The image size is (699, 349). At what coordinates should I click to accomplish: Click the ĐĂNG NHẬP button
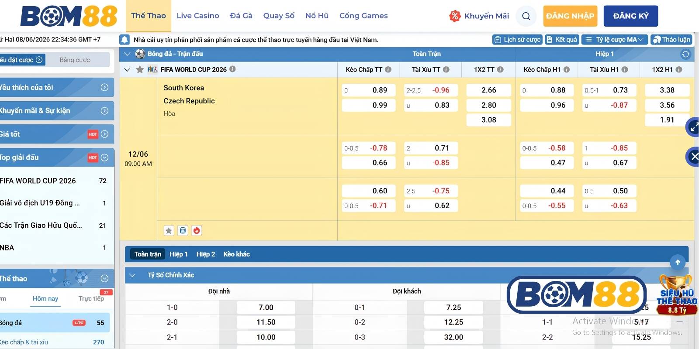(x=570, y=16)
